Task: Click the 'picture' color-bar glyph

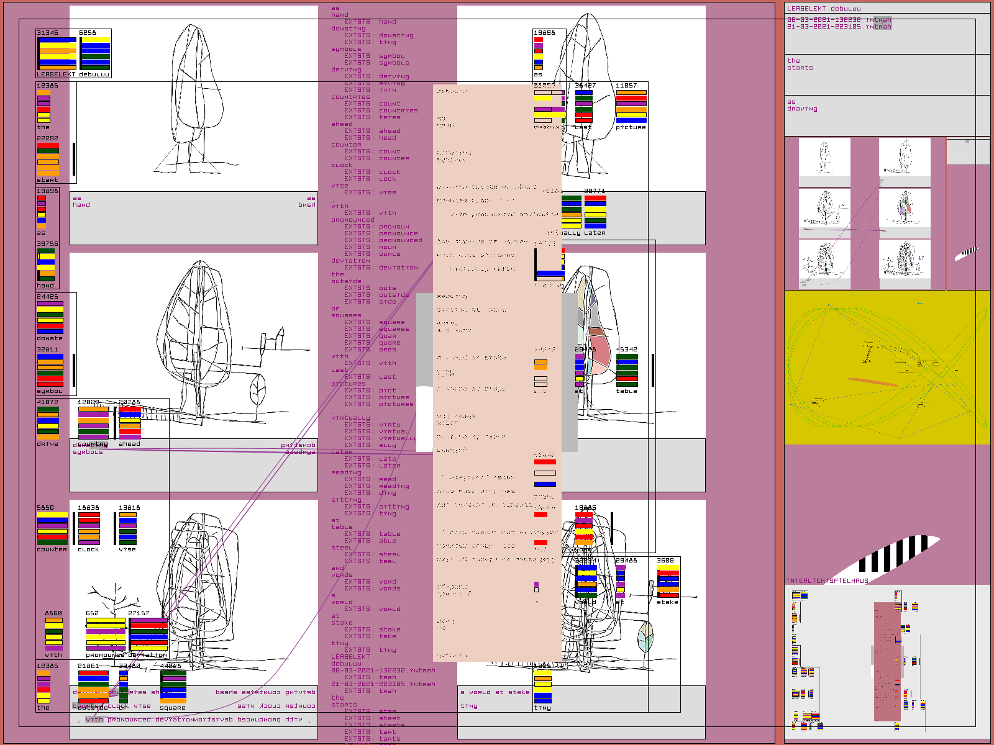Action: coord(631,107)
